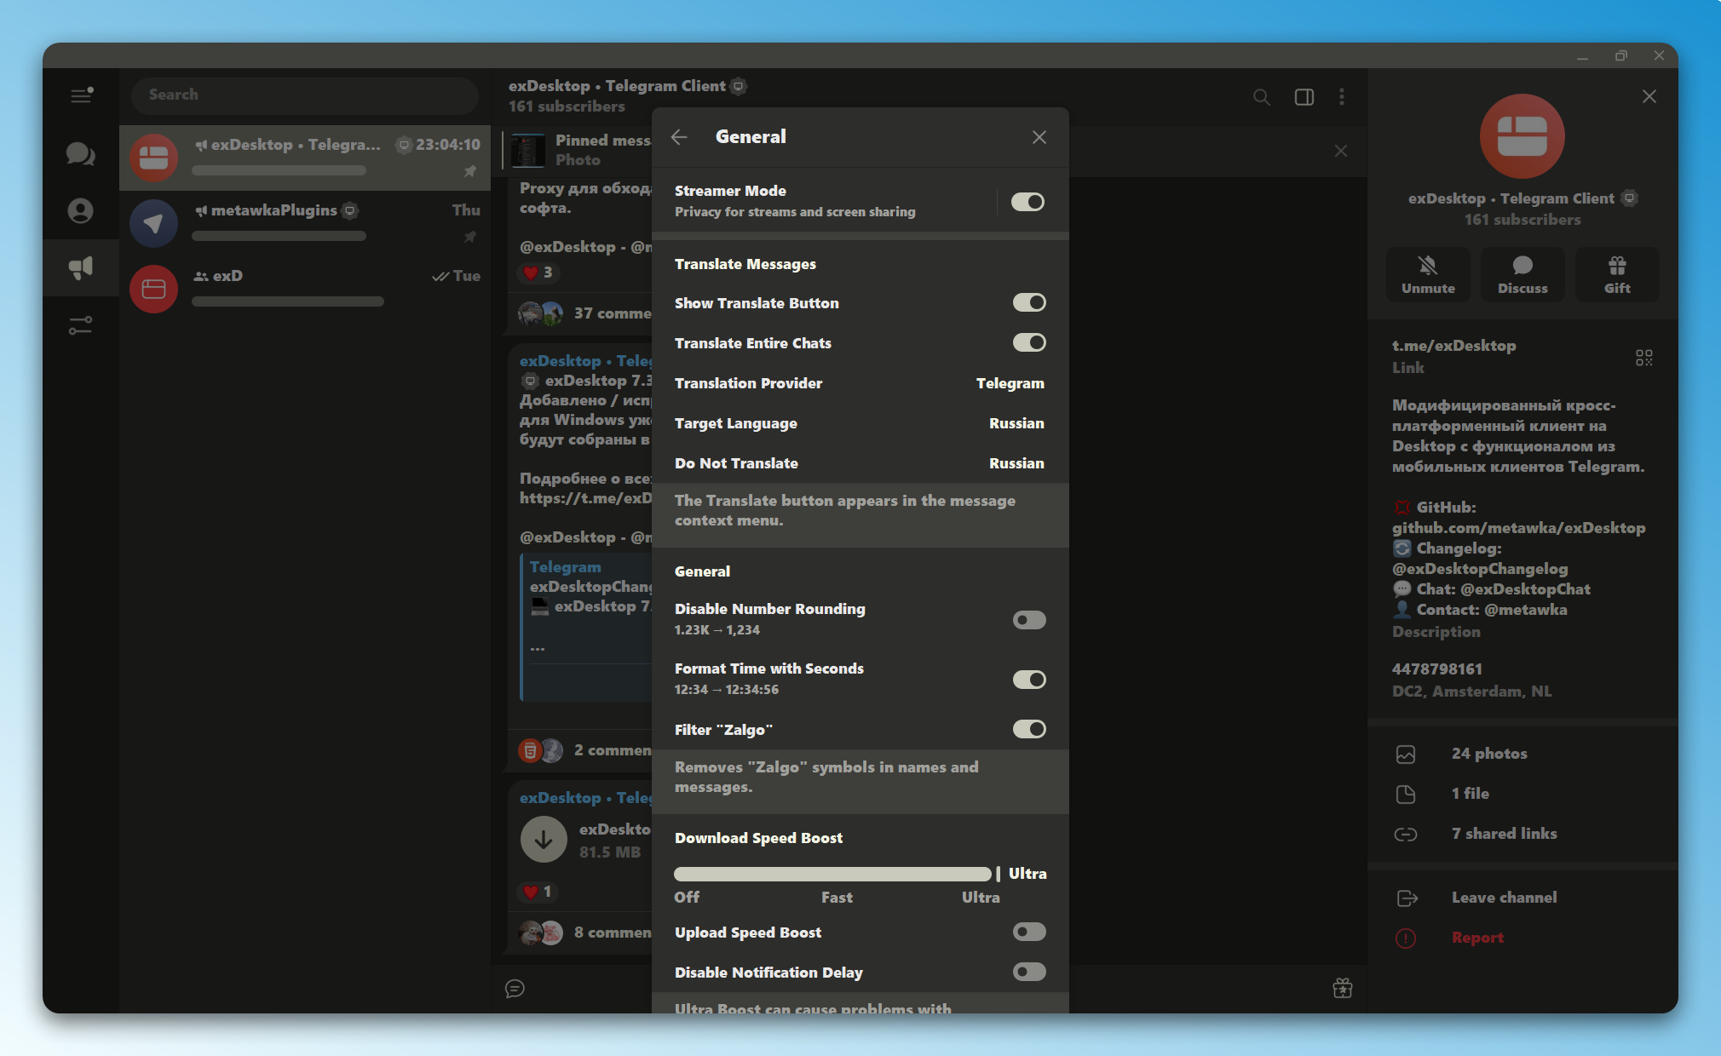
Task: Select the channels megaphone folder icon
Action: (x=81, y=268)
